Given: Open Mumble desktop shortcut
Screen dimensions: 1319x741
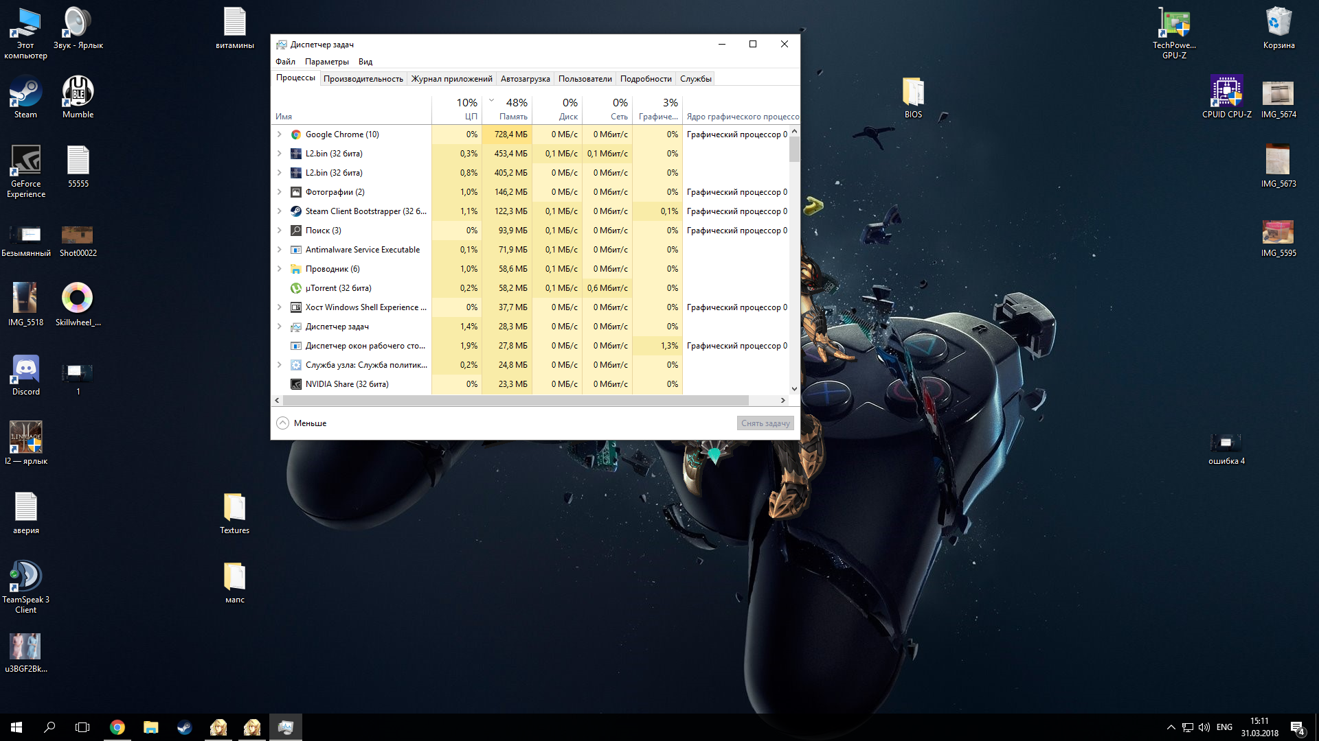Looking at the screenshot, I should (x=78, y=97).
